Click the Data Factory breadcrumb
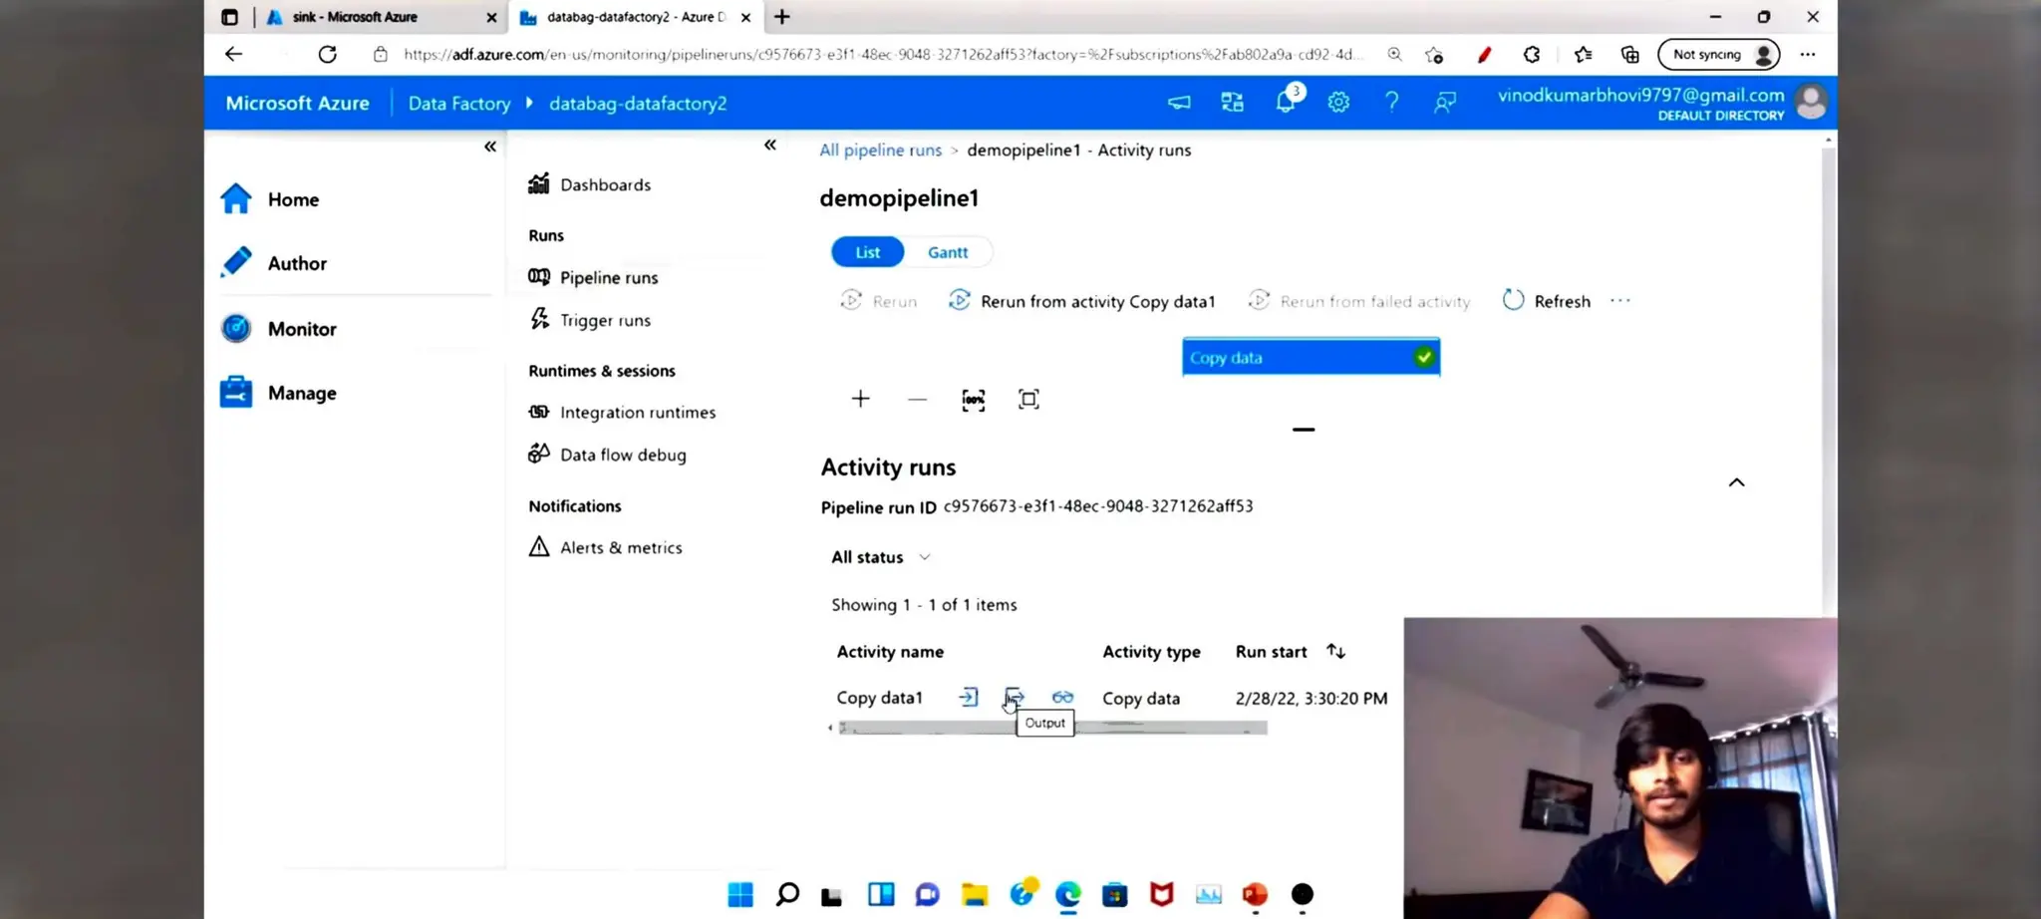 pyautogui.click(x=458, y=104)
